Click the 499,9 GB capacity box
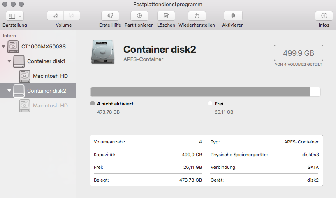 click(x=298, y=53)
